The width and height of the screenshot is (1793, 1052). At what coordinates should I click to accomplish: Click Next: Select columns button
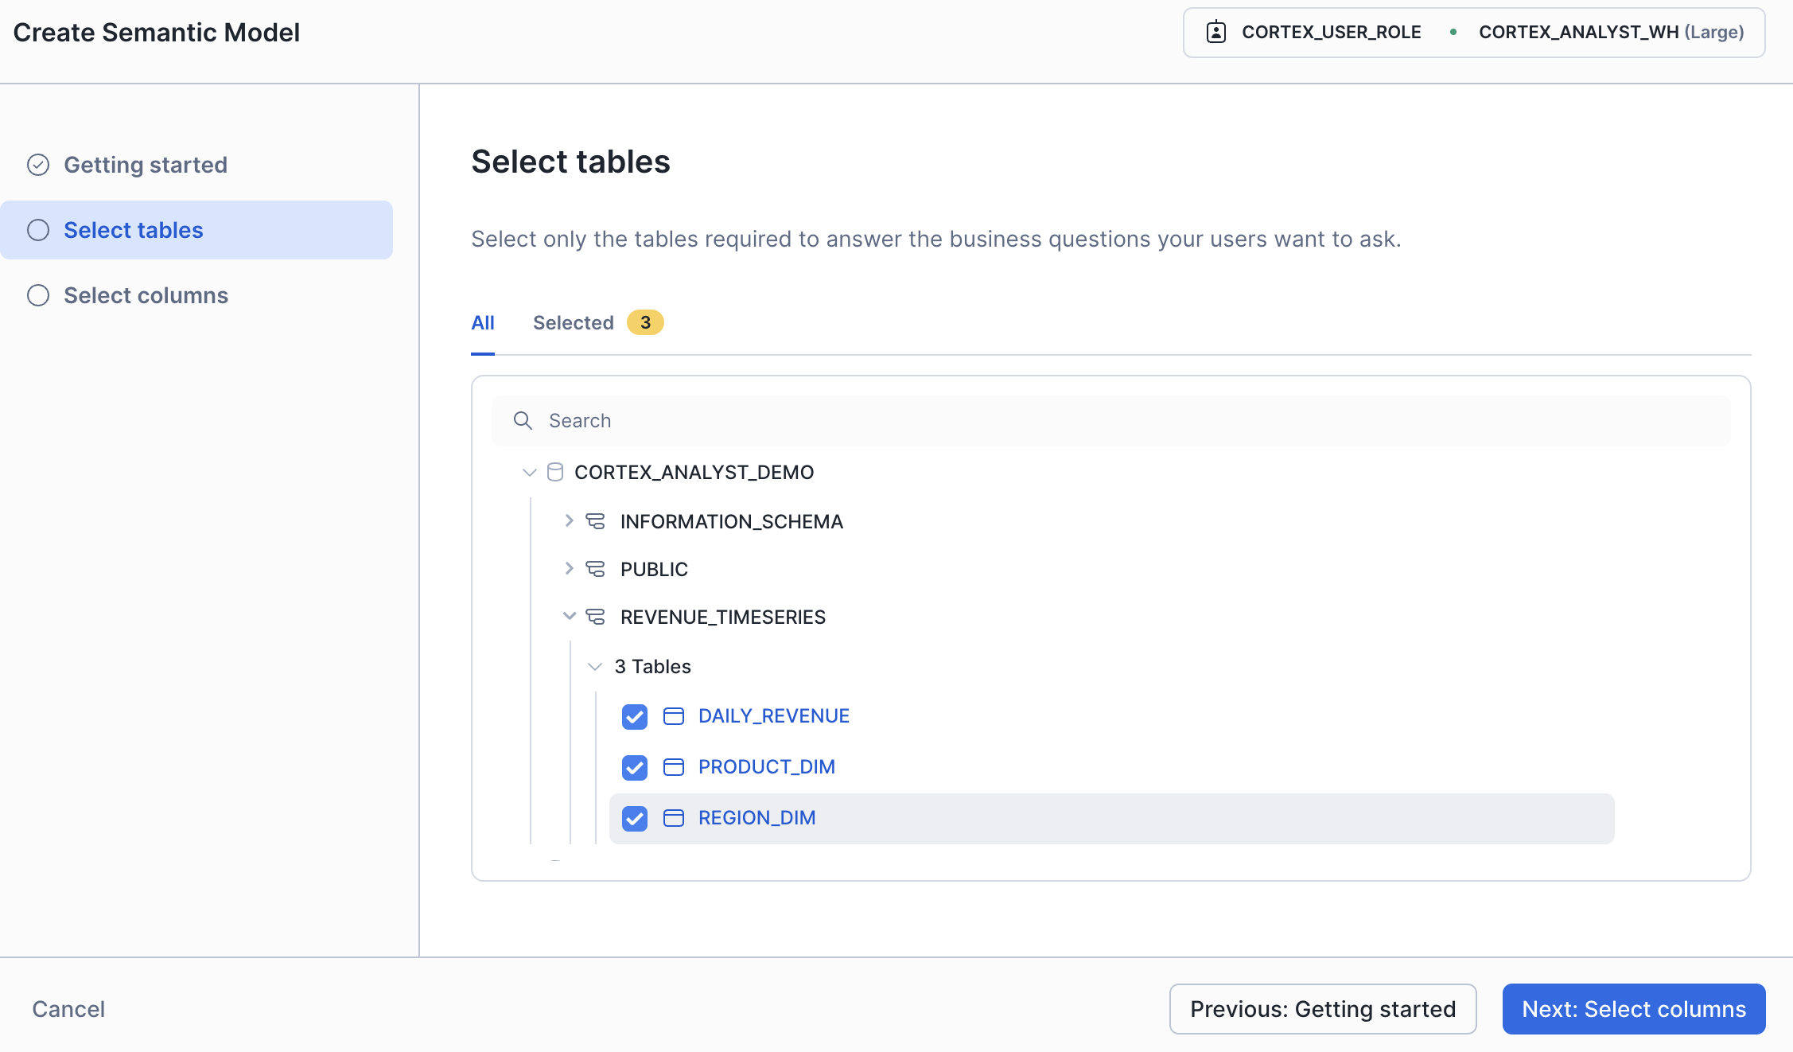click(x=1633, y=1009)
